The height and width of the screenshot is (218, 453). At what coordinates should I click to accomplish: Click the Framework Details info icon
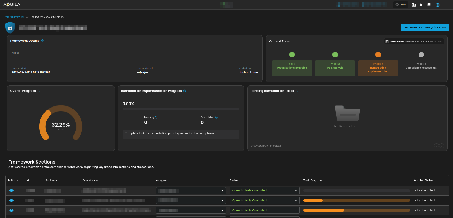tap(42, 41)
